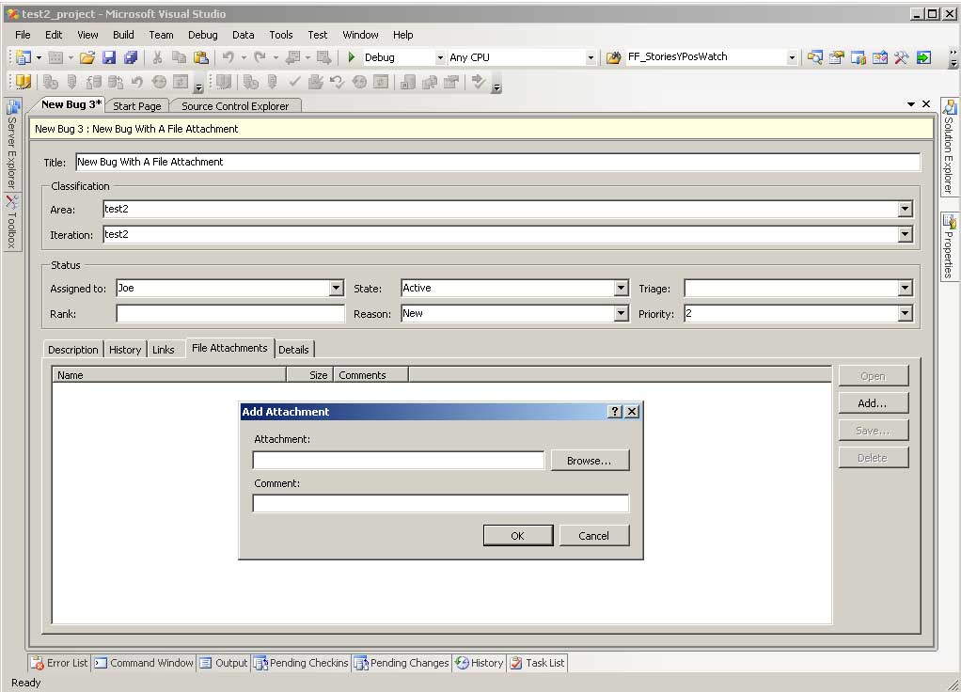Image resolution: width=961 pixels, height=692 pixels.
Task: Start debugging with the green play icon
Action: pos(351,57)
